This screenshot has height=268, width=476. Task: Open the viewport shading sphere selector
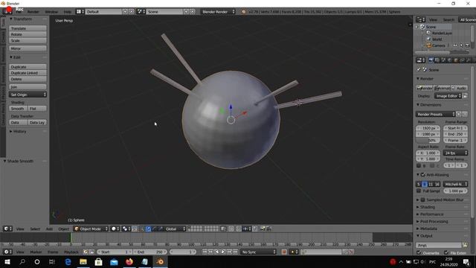(x=115, y=229)
